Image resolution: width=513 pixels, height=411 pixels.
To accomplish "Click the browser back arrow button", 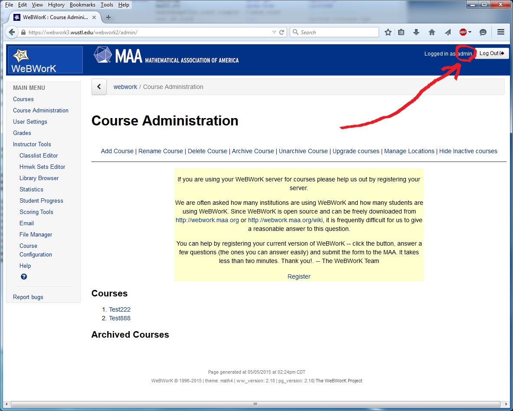I will (x=11, y=32).
